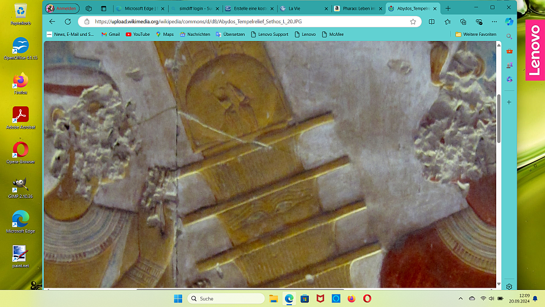Screen dimensions: 545x307
Task: Open Nachrichten bookmark
Action: (195, 34)
